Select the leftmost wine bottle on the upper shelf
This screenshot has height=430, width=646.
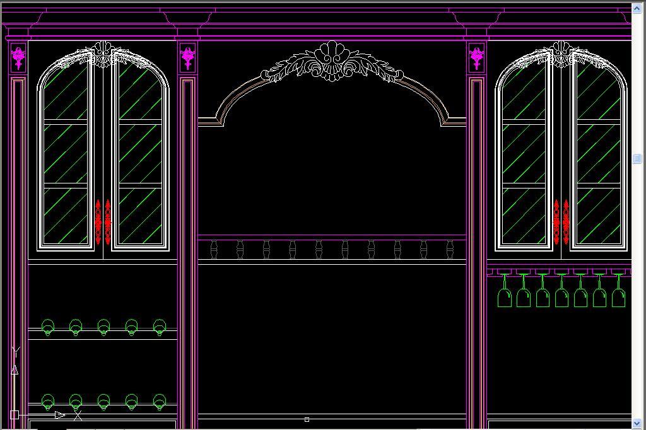click(x=48, y=327)
